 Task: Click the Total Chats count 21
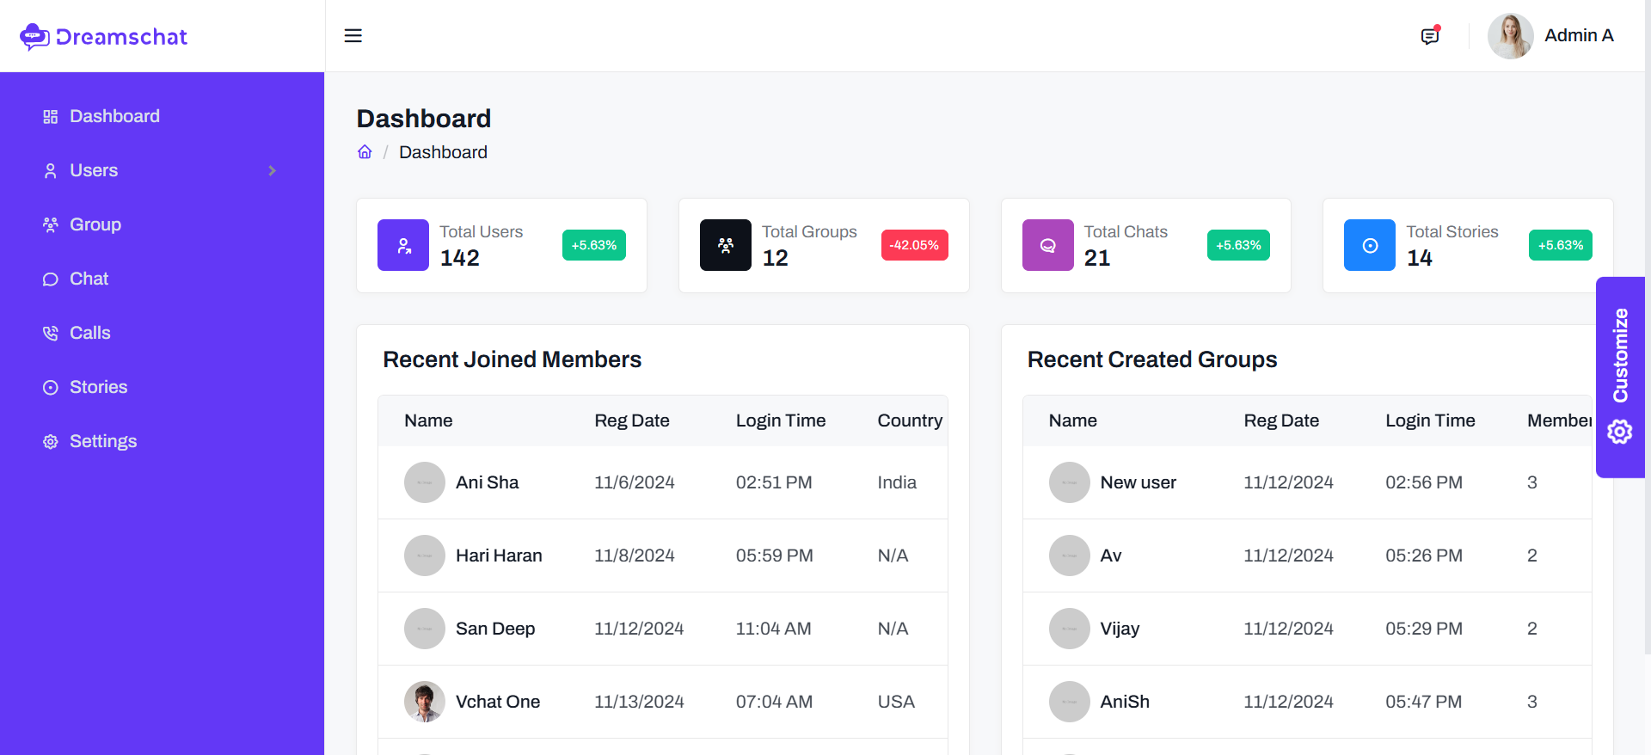[1097, 258]
